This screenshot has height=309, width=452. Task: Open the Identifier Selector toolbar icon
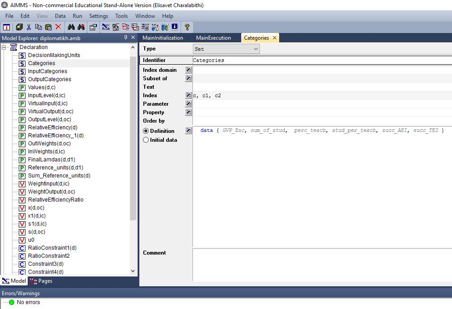[x=116, y=27]
